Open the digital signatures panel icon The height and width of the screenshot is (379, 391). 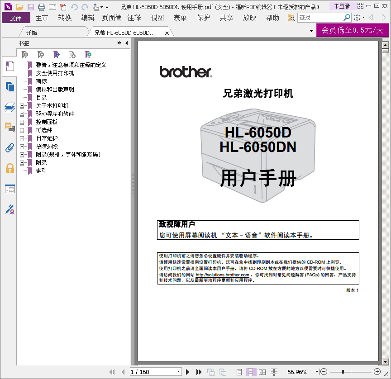coord(10,209)
